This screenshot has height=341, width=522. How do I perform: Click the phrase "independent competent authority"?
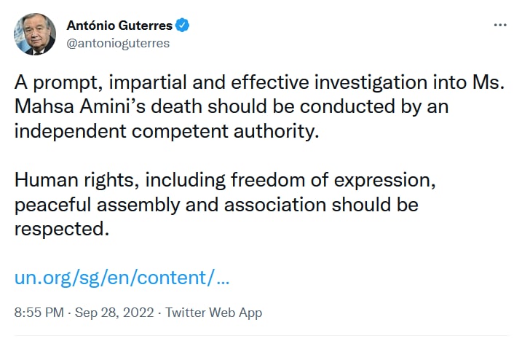point(166,131)
